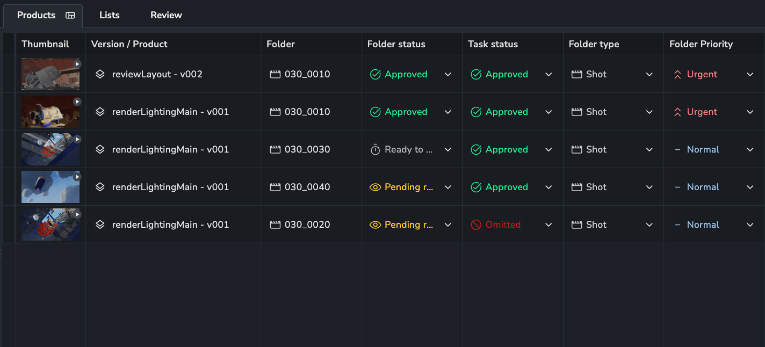Open Folder type dropdown for 030_0020 row
765x347 pixels.
point(649,225)
